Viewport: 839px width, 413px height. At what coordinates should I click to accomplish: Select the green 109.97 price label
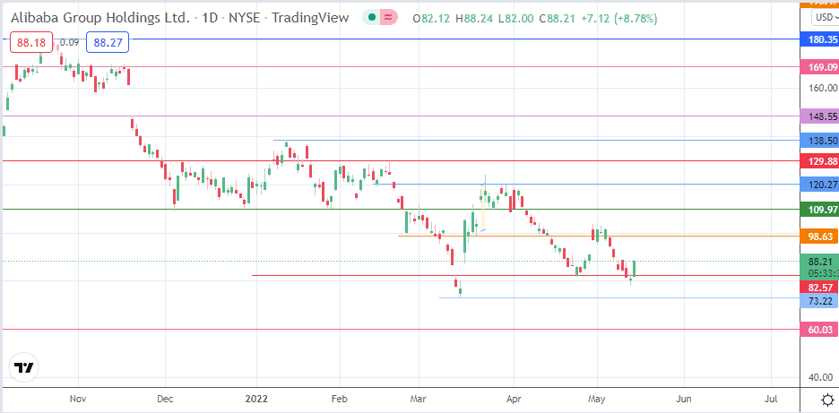819,209
